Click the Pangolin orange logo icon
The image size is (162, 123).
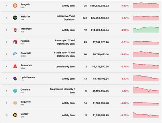[x=15, y=5]
